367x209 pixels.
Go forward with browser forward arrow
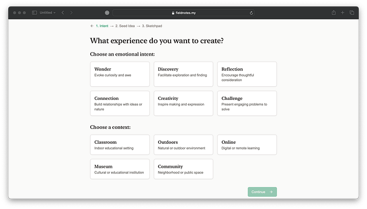(71, 13)
